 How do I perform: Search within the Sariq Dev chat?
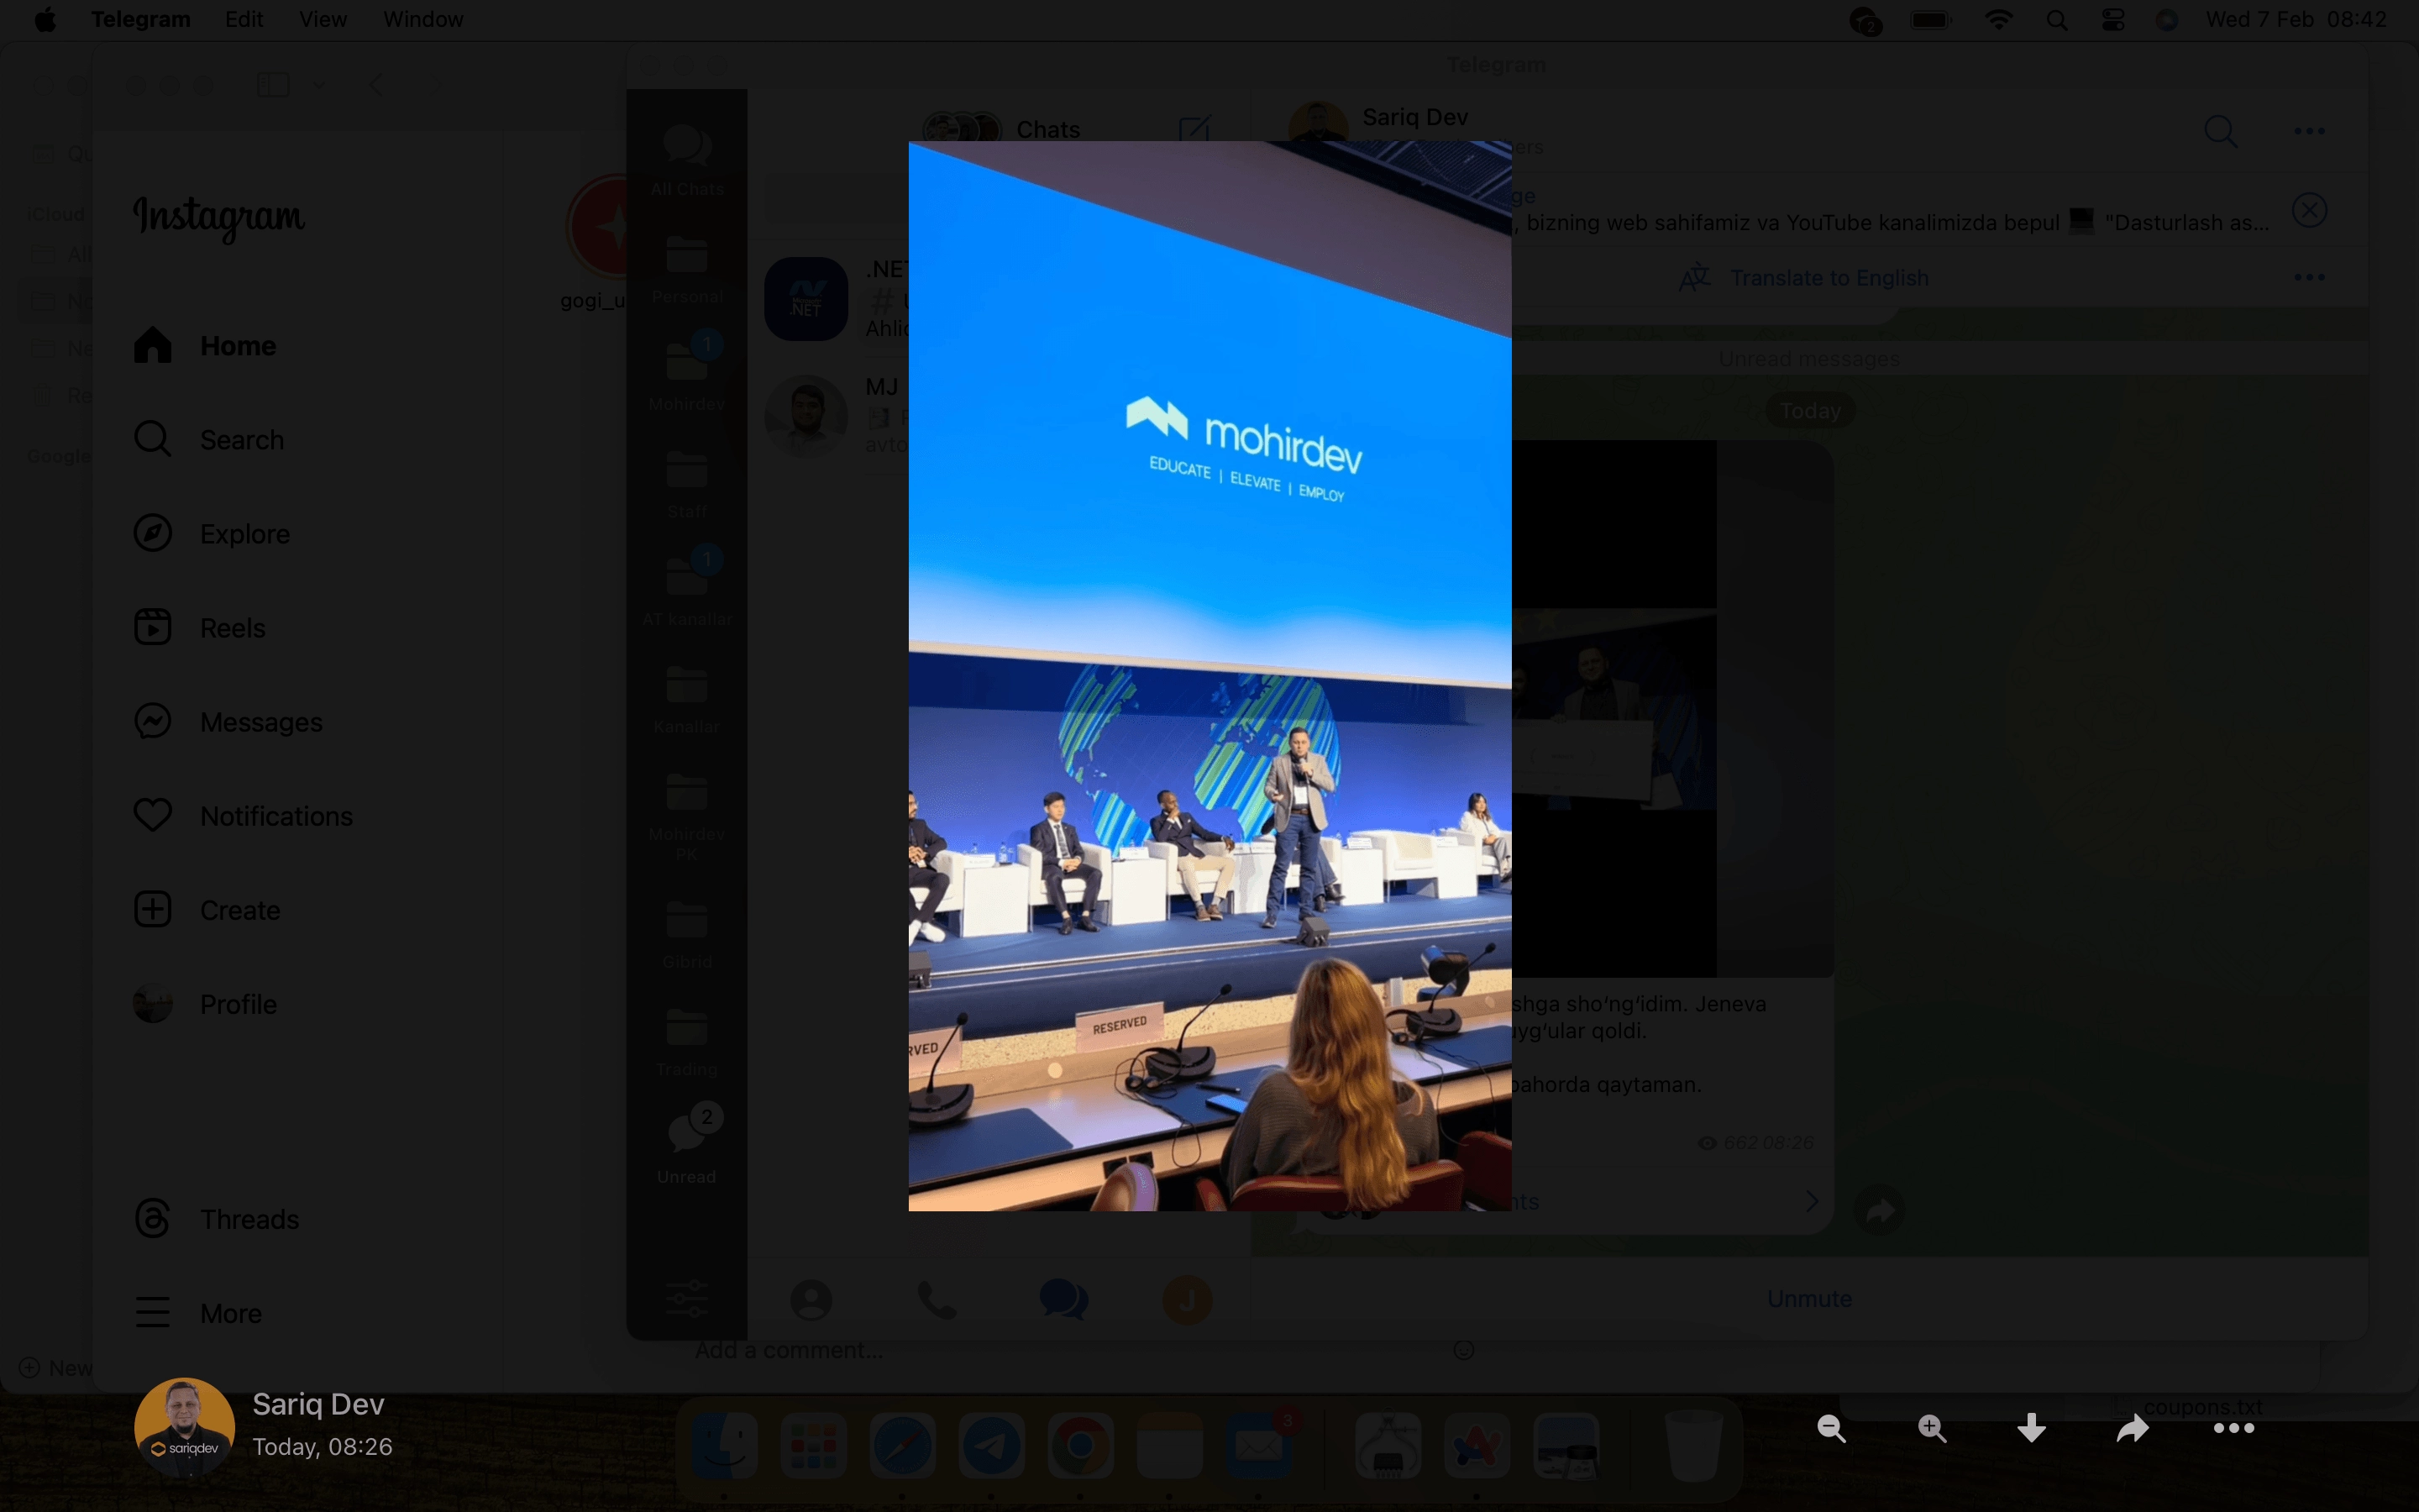tap(2220, 131)
